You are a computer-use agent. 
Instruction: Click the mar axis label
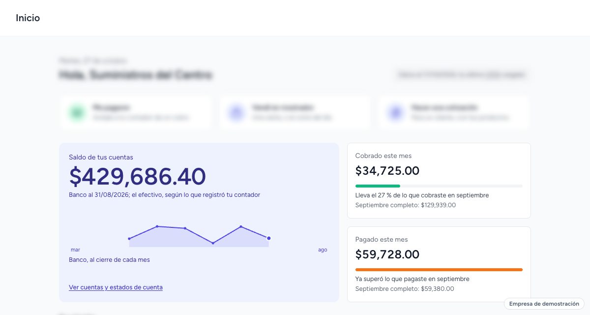(x=75, y=250)
